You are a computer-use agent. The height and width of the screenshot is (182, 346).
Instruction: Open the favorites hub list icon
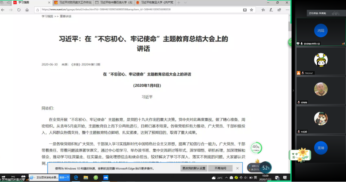click(x=263, y=10)
